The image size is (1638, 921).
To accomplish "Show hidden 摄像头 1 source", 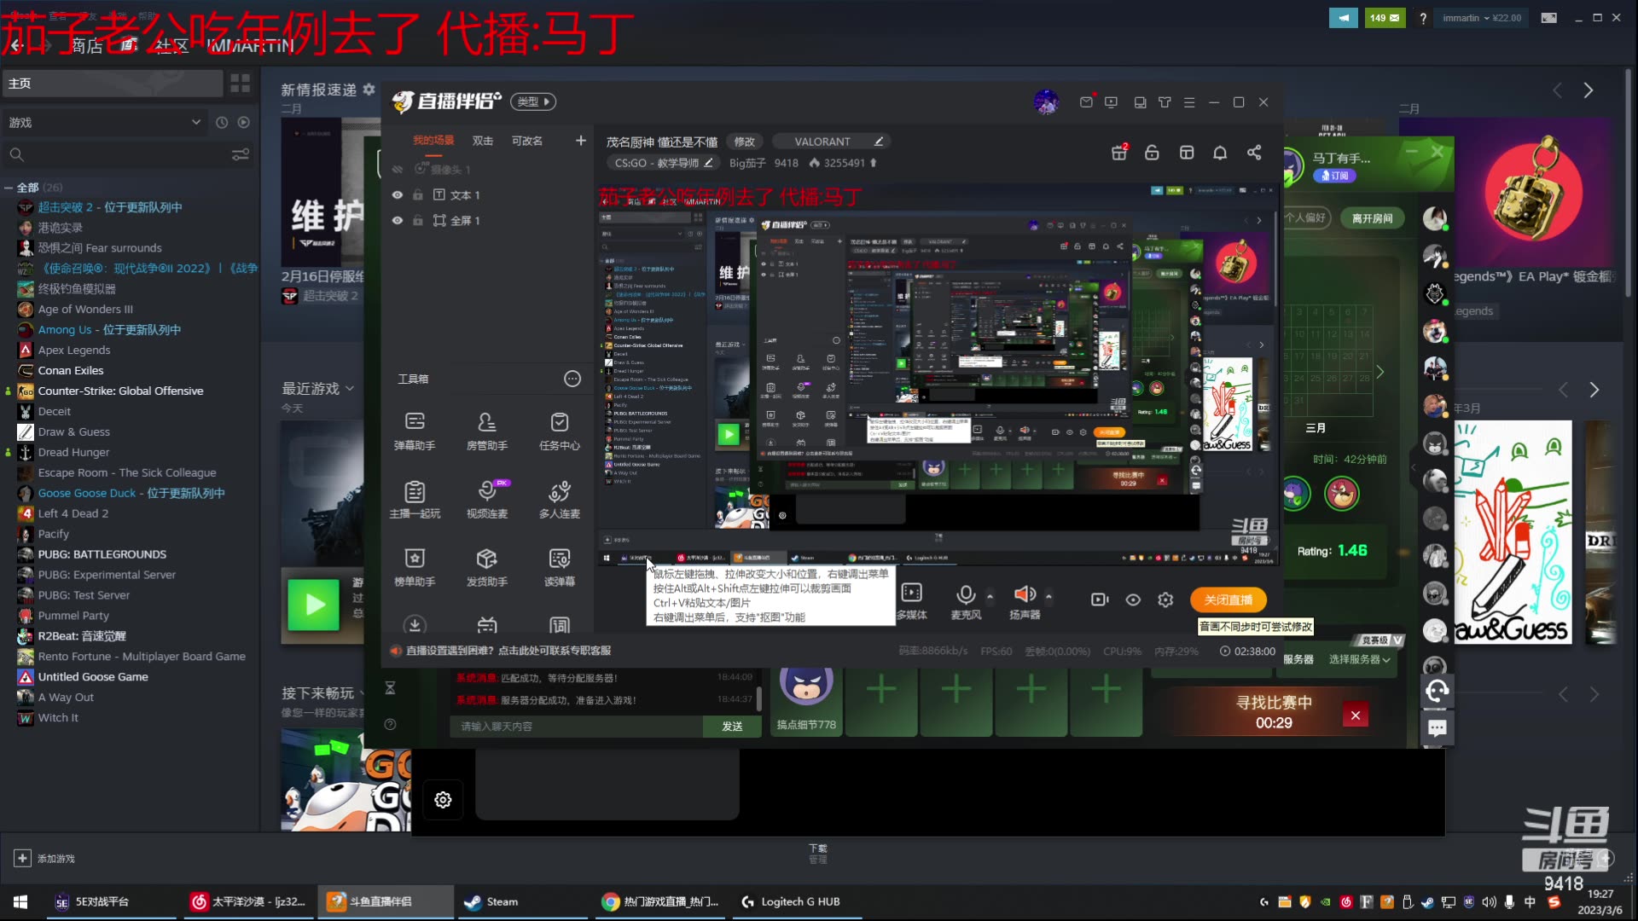I will [x=397, y=170].
